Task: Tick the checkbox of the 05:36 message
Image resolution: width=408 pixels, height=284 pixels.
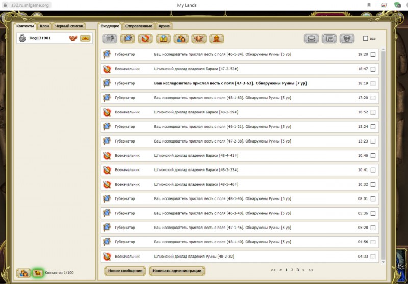Action: [x=373, y=213]
